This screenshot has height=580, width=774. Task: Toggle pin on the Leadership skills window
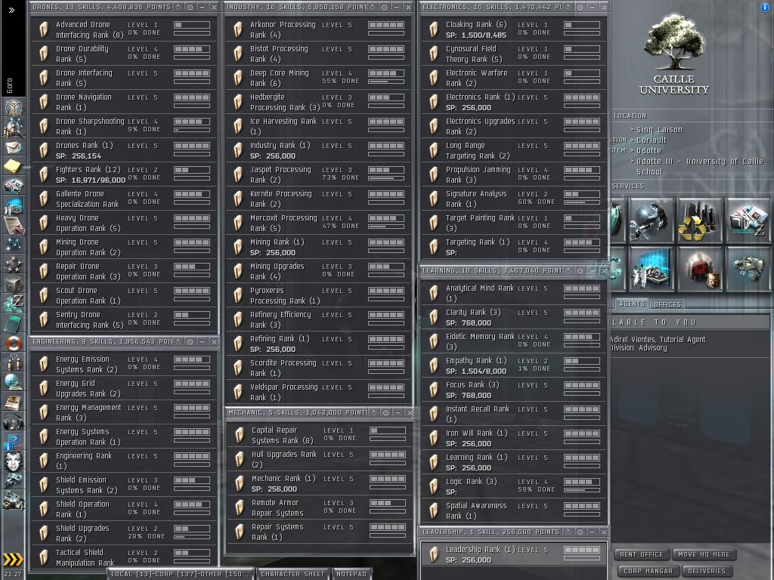(580, 532)
